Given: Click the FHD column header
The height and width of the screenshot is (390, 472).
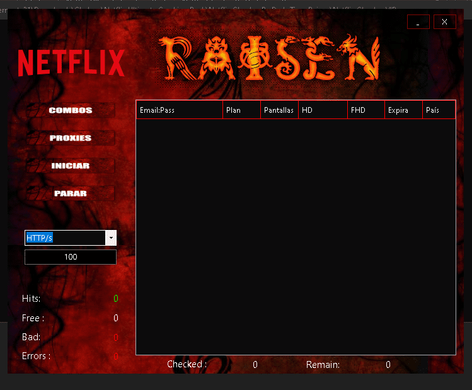Looking at the screenshot, I should [366, 110].
